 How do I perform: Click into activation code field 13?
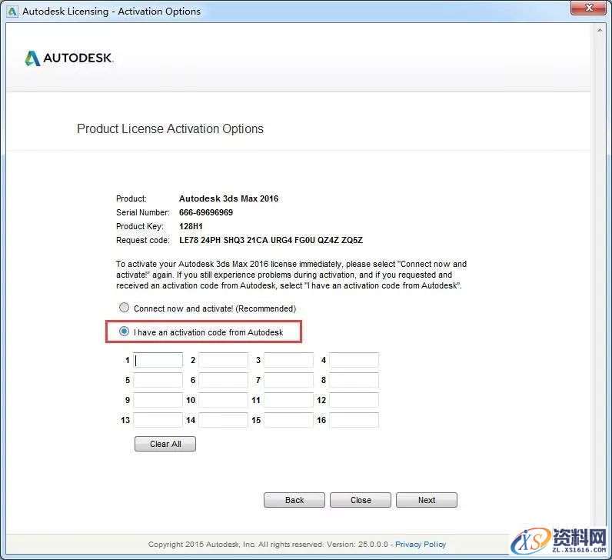click(158, 420)
